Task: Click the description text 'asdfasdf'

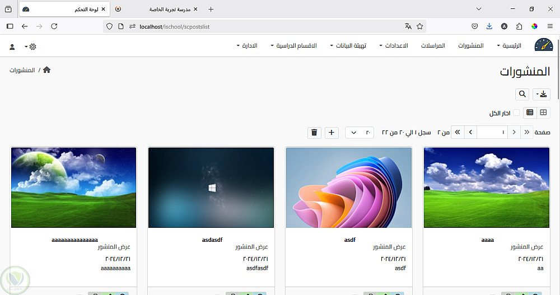Action: pyautogui.click(x=257, y=268)
